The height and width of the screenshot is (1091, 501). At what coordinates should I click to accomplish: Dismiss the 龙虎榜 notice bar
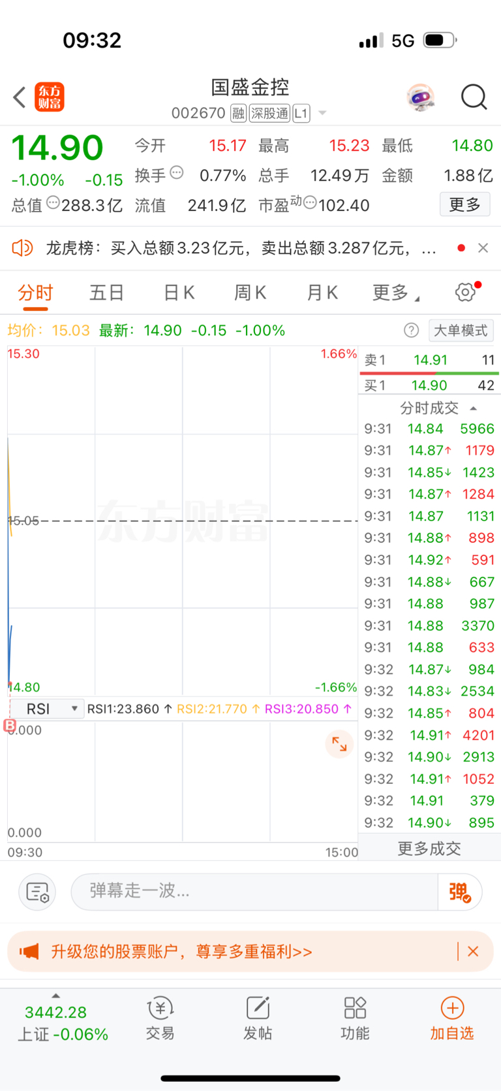(x=483, y=248)
